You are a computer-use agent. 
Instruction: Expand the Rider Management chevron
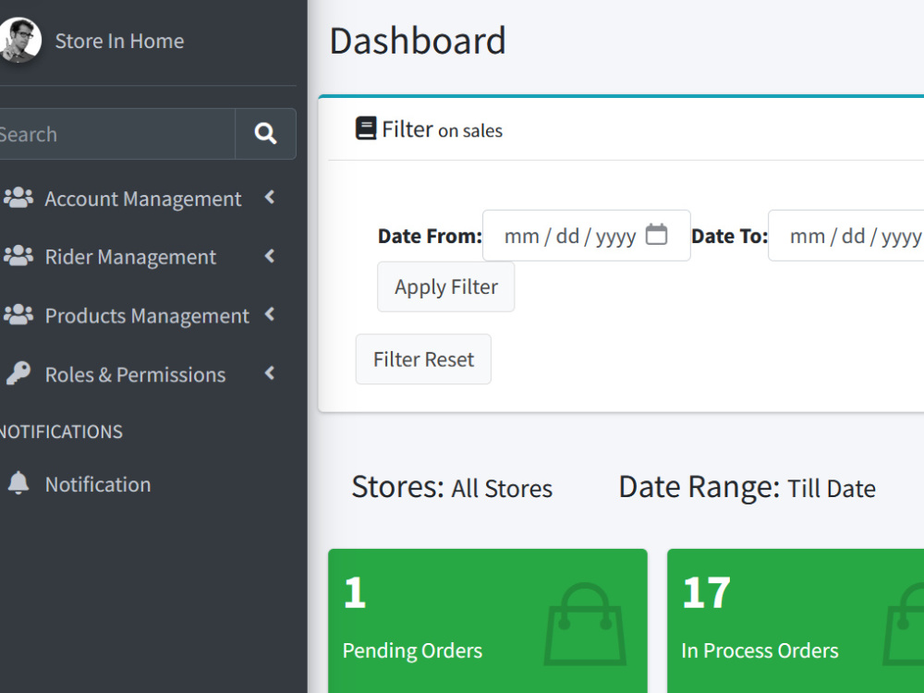tap(270, 256)
